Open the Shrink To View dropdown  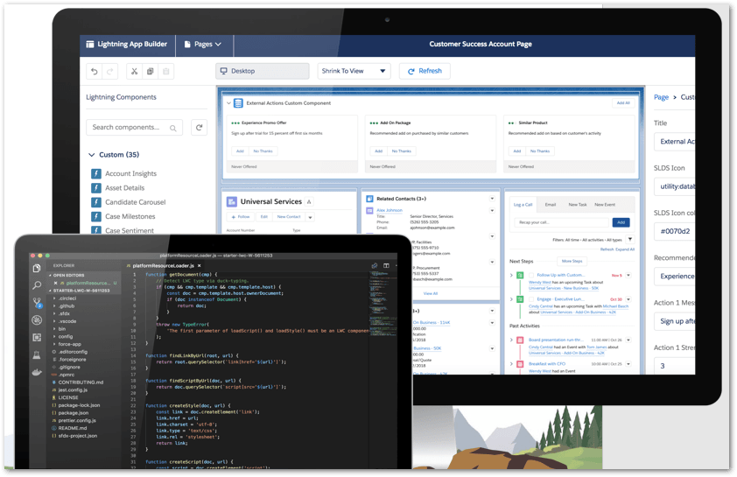[353, 71]
